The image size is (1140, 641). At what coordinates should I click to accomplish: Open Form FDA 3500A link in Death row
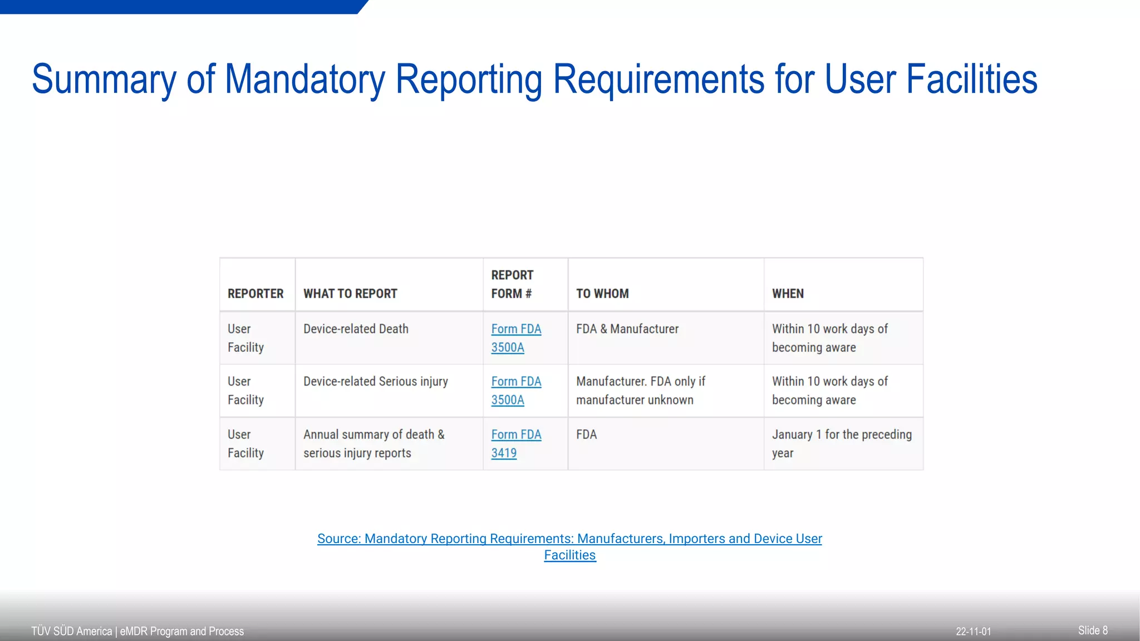click(x=516, y=338)
